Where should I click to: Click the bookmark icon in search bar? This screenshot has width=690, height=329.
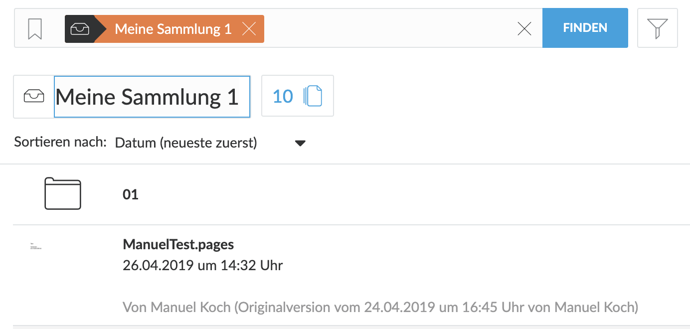point(35,29)
